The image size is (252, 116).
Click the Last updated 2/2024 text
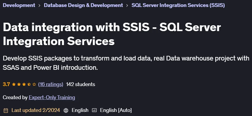tap(36, 110)
